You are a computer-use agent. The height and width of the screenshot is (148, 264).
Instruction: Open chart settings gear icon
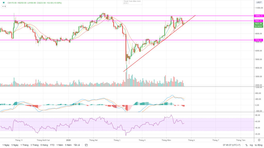tap(259, 140)
